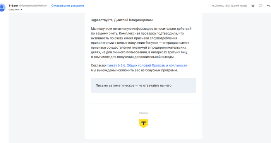Add an emoji reaction to the message

261,6
